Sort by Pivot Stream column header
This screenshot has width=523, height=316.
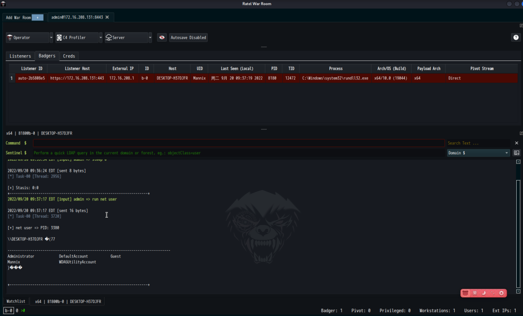482,68
